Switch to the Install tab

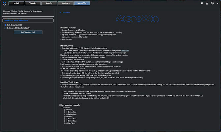click(16, 3)
